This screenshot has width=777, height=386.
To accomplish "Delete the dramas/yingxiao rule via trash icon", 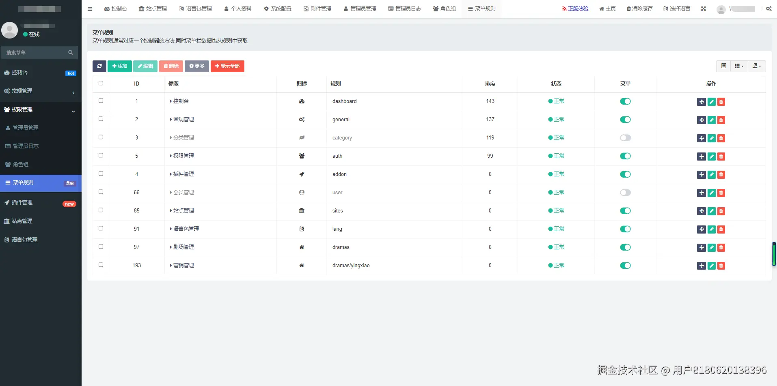I will [721, 266].
